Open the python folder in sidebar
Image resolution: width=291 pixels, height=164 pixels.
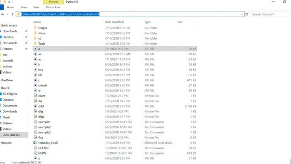7,67
